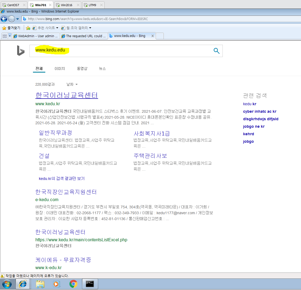This screenshot has width=301, height=290.
Task: Click related search cyber inhatc ac kr
Action: [259, 111]
